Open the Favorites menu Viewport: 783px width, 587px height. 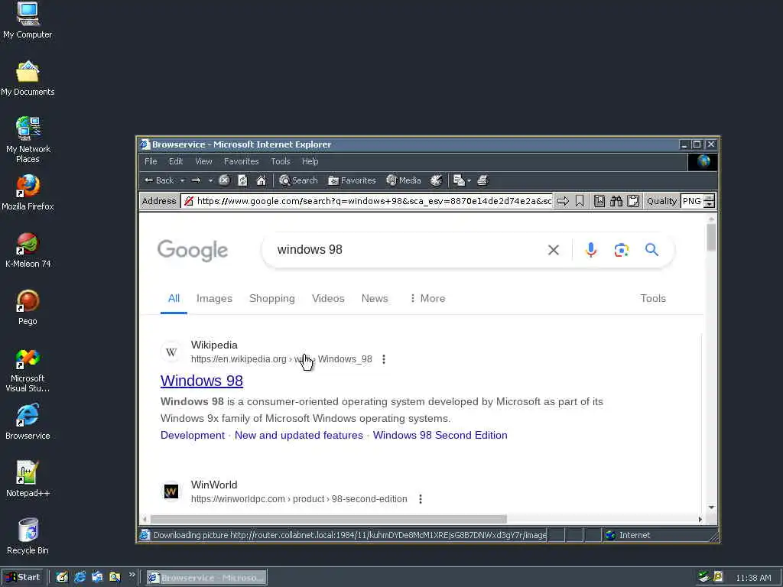241,162
